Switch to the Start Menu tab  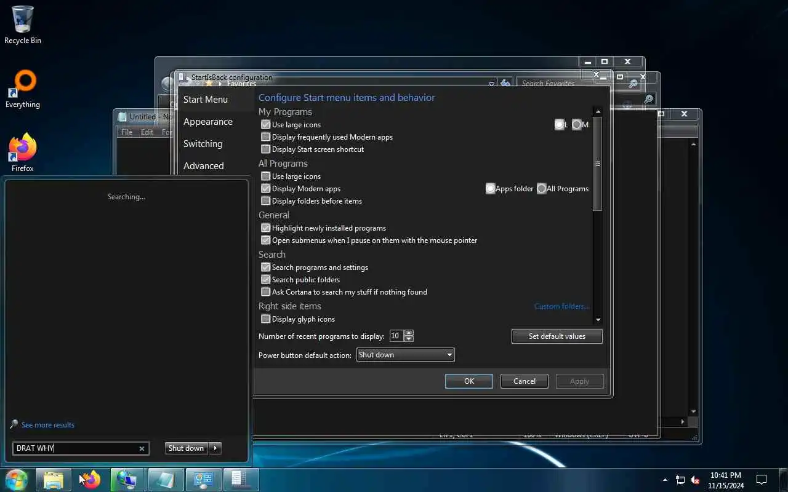(206, 100)
